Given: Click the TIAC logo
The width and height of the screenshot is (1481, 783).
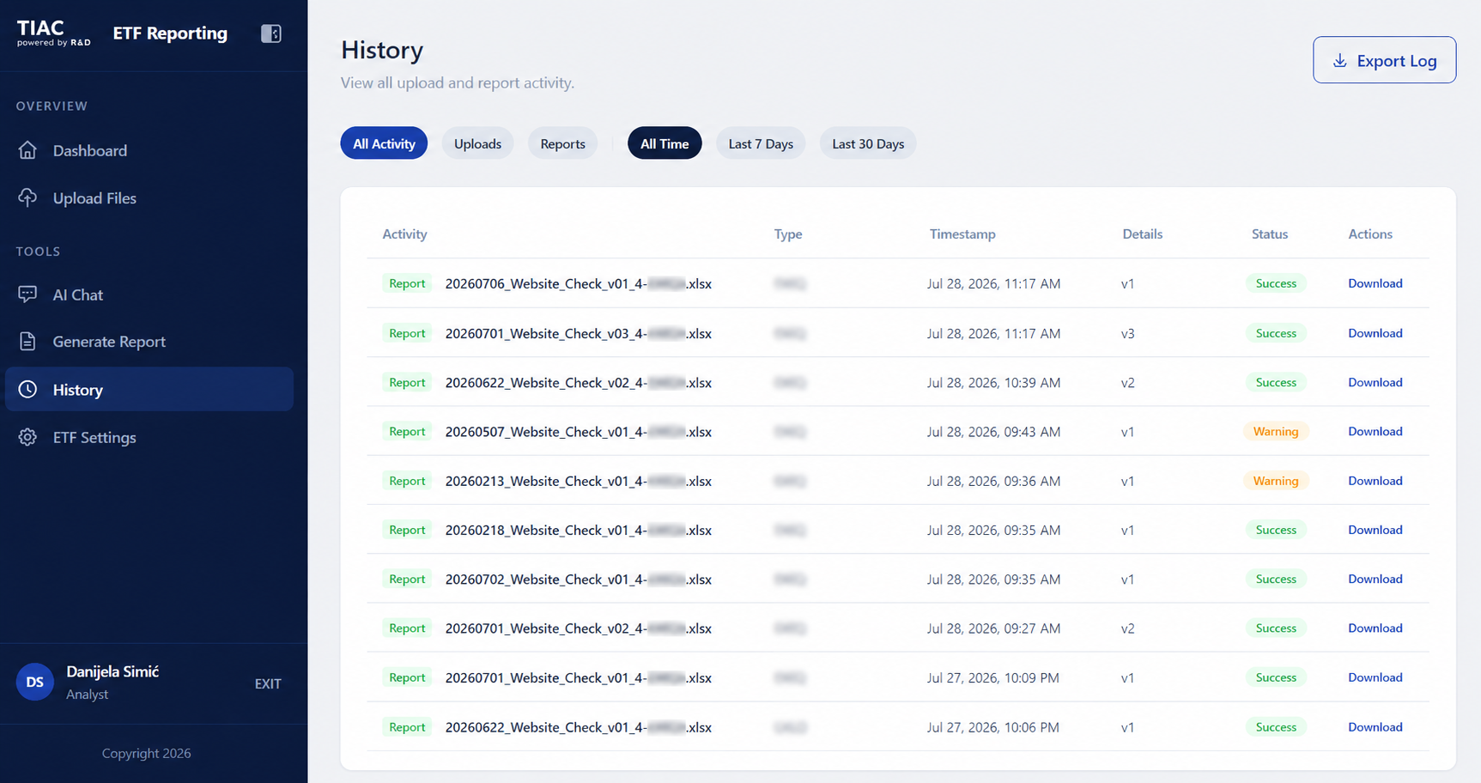Looking at the screenshot, I should point(53,33).
